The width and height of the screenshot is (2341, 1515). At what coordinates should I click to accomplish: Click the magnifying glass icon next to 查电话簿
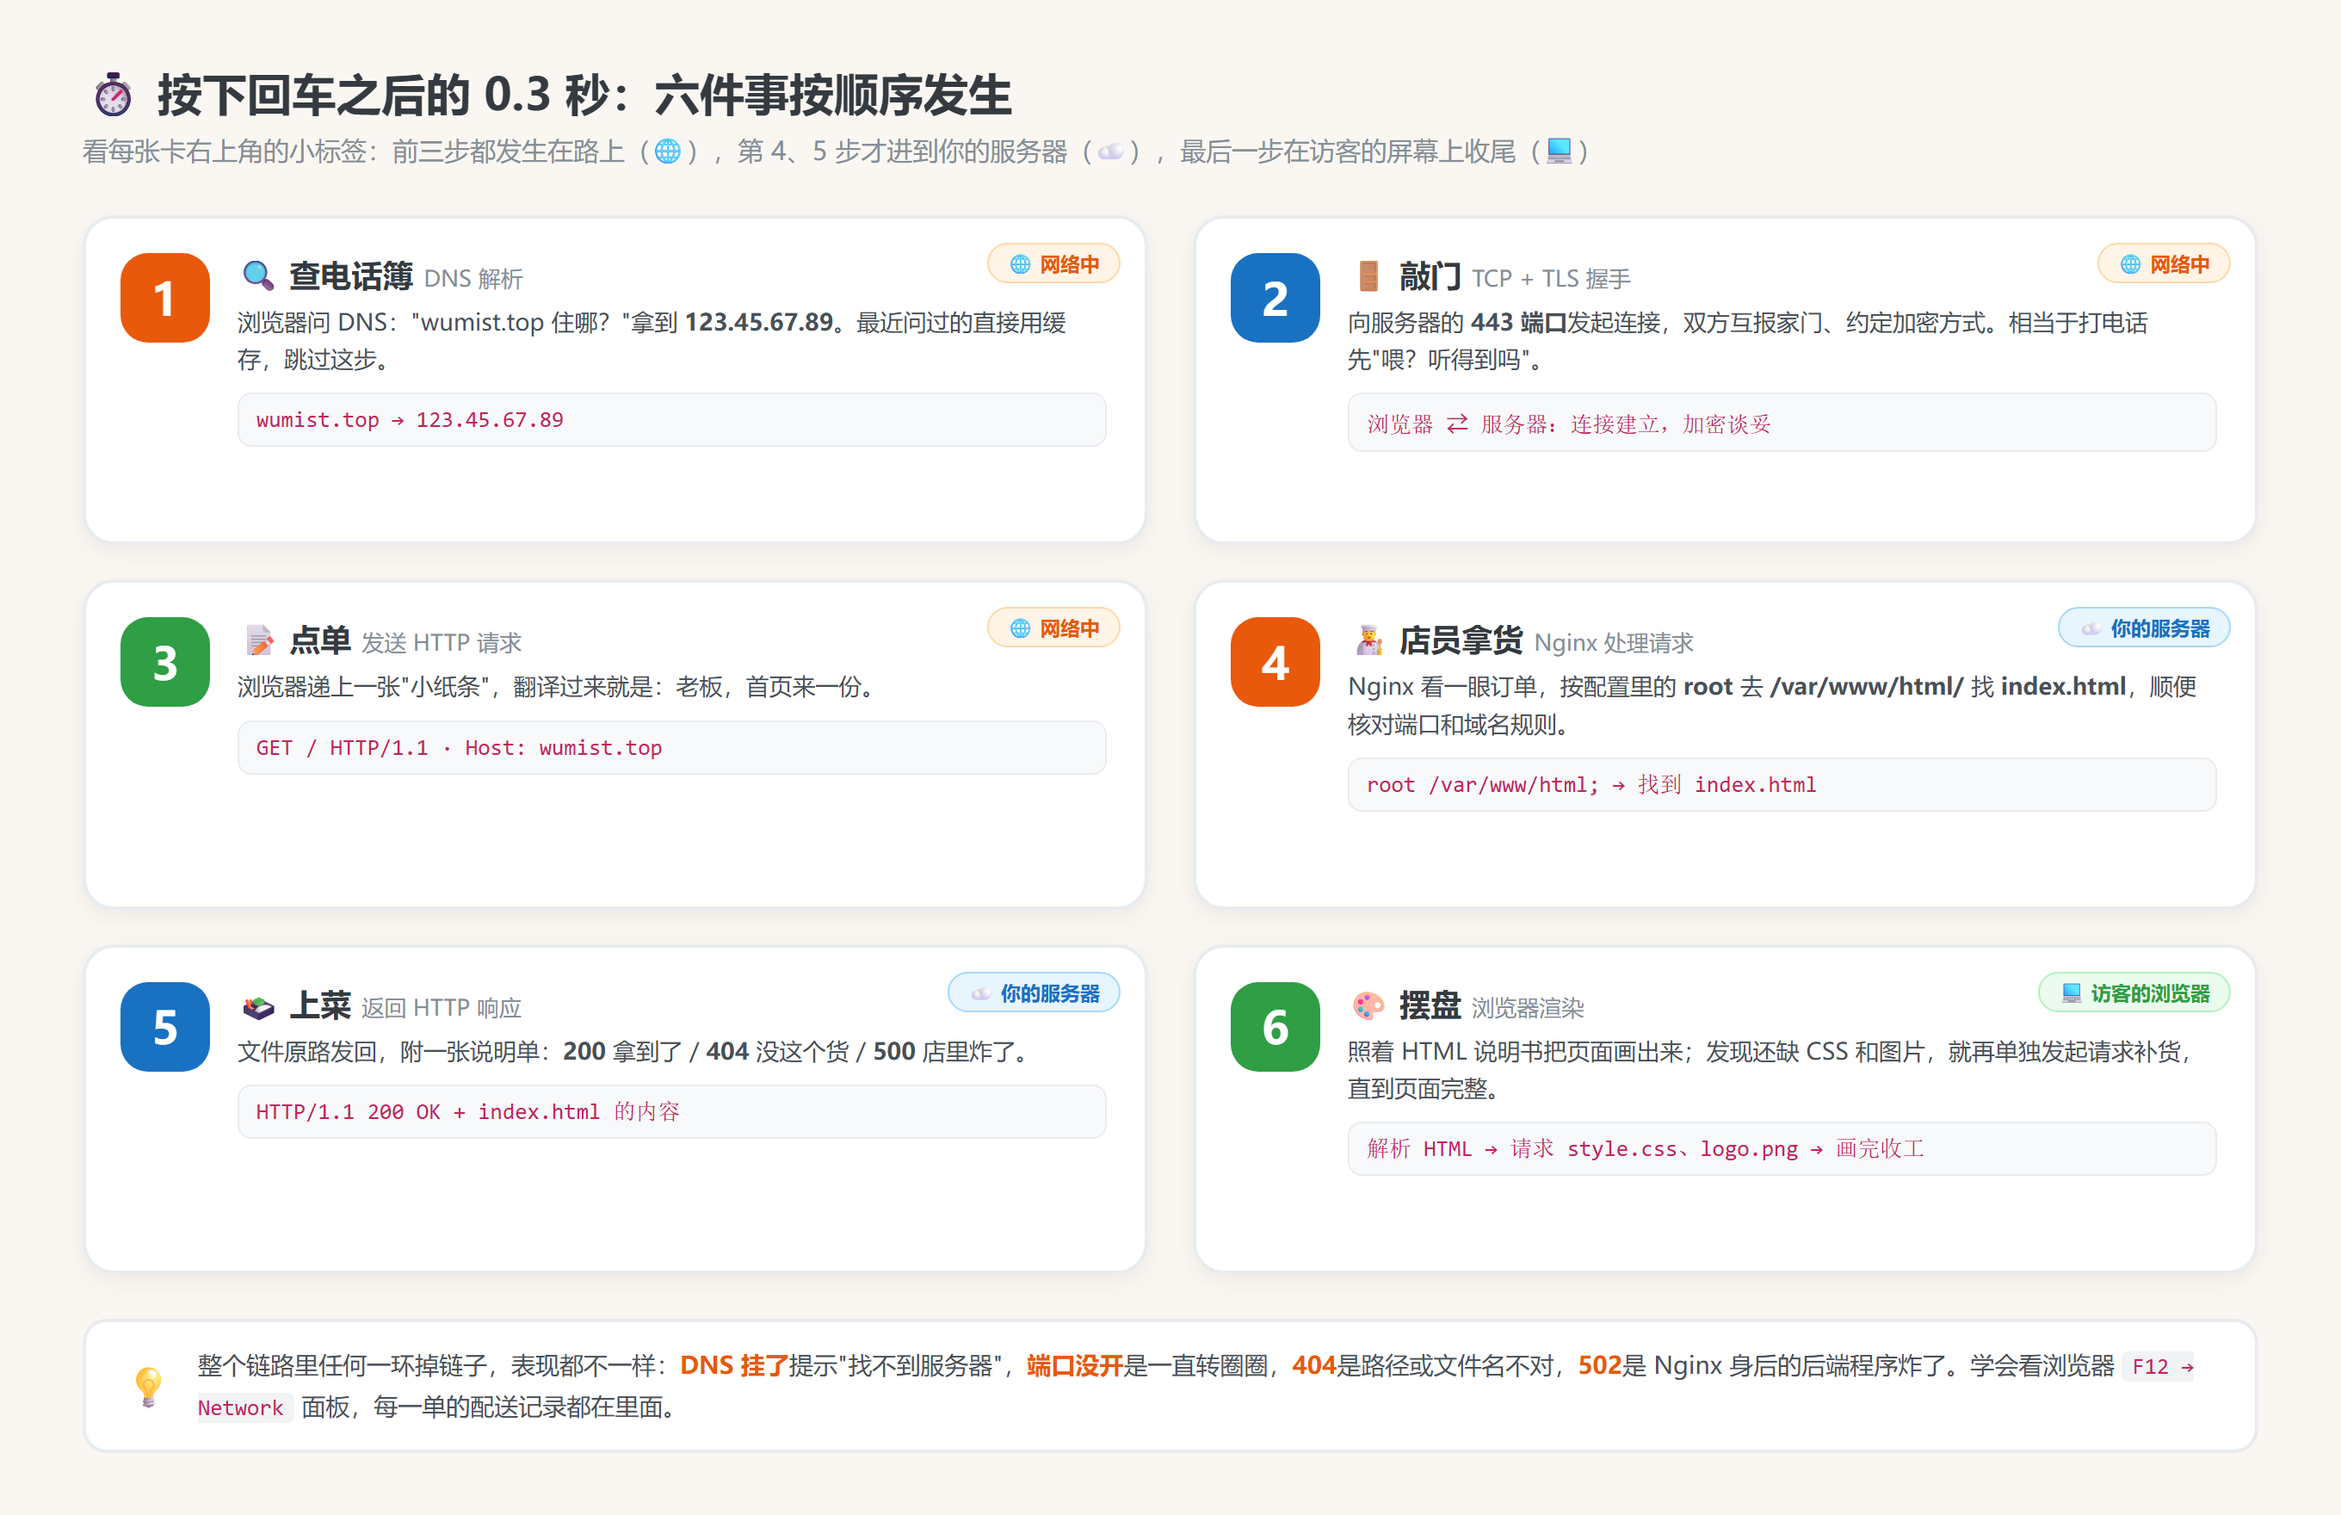257,275
